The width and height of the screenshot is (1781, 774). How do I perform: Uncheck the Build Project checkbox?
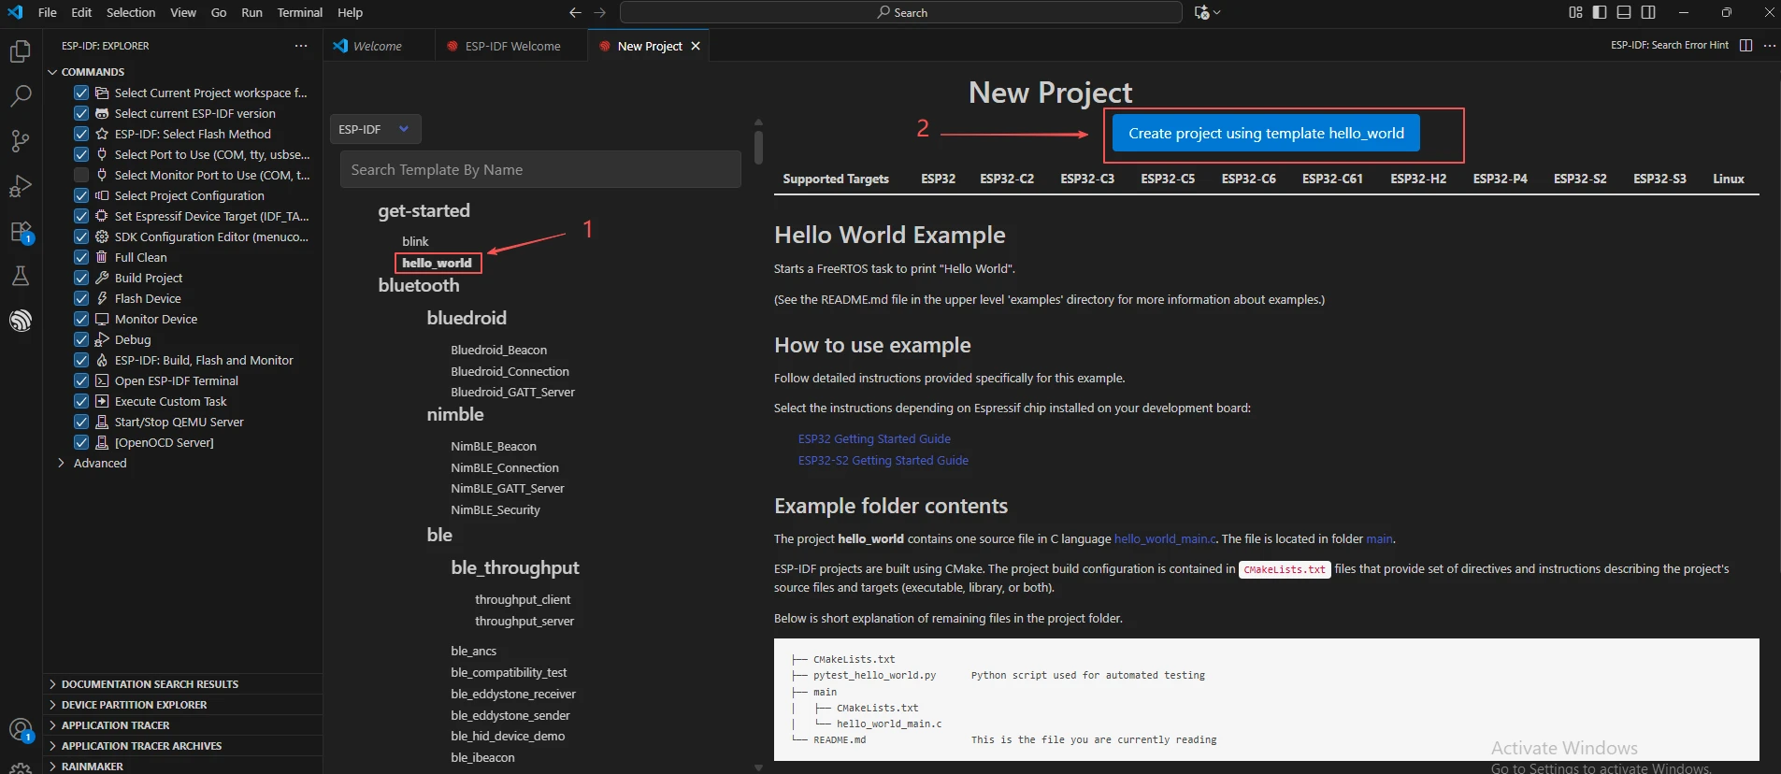click(81, 278)
